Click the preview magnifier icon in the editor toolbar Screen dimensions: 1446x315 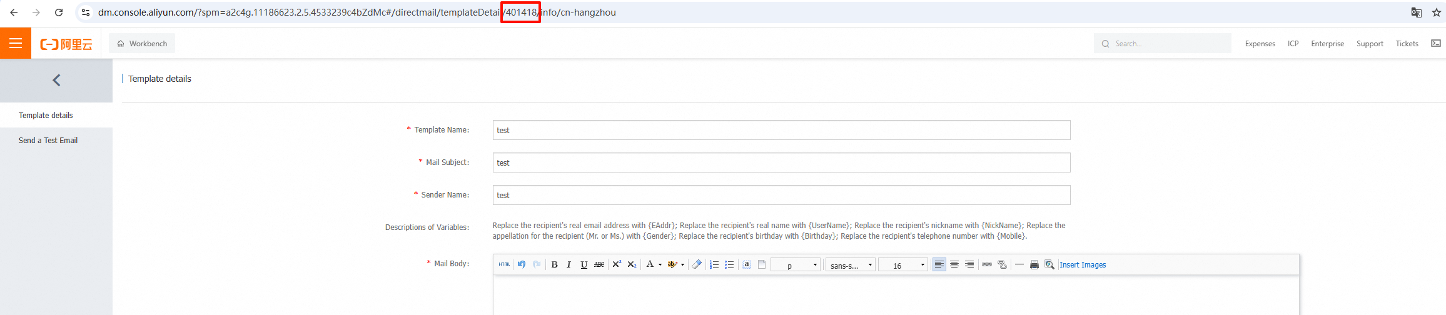pos(1049,264)
